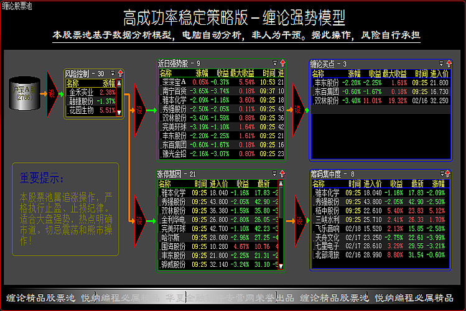Click the red 设 triangle before 风险控制 panel
466x311 pixels.
52,94
